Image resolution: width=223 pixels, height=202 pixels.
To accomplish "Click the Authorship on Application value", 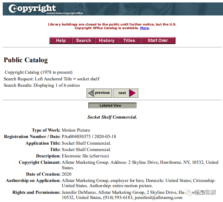I will pyautogui.click(x=139, y=183).
